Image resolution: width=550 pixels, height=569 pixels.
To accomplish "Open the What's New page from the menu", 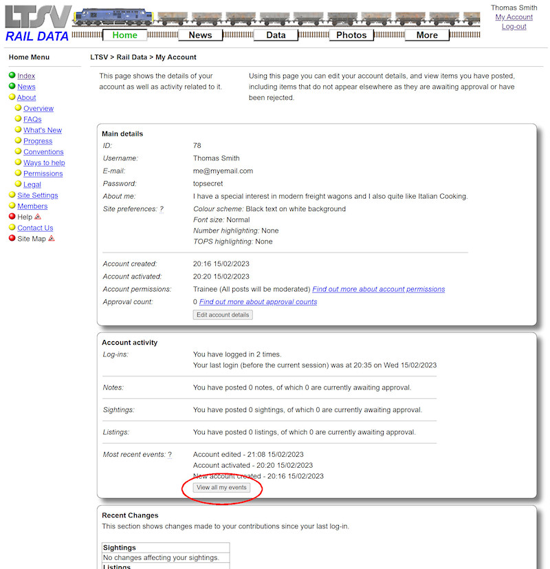I will tap(43, 129).
